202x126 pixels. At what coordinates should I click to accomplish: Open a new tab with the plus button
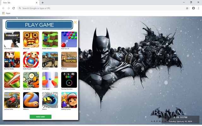point(43,3)
